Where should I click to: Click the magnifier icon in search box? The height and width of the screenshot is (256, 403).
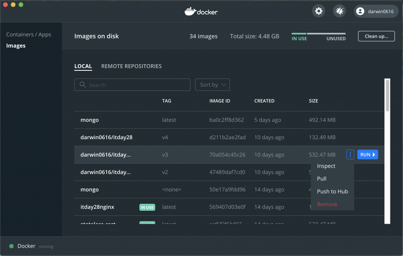pos(83,85)
